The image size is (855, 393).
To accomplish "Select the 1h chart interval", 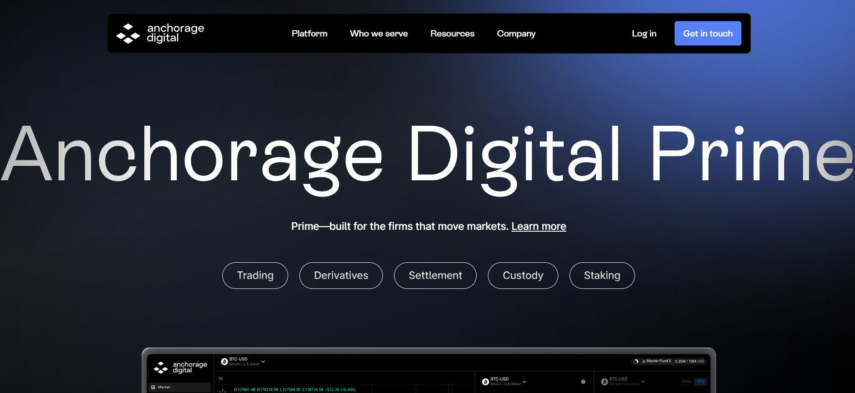I will 221,379.
